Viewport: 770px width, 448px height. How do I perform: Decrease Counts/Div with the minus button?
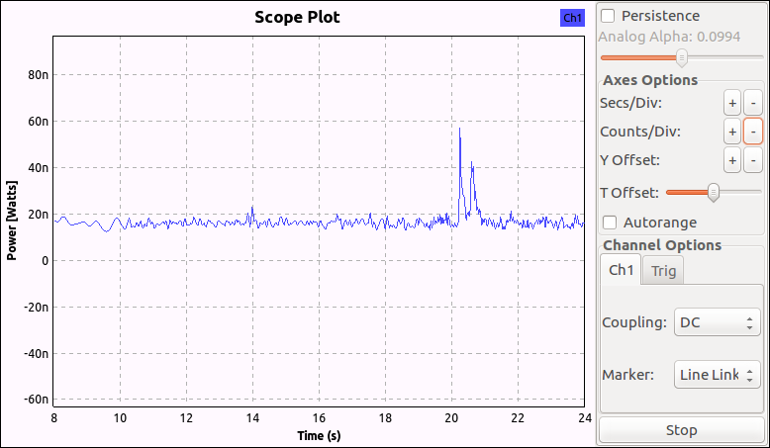(x=752, y=131)
